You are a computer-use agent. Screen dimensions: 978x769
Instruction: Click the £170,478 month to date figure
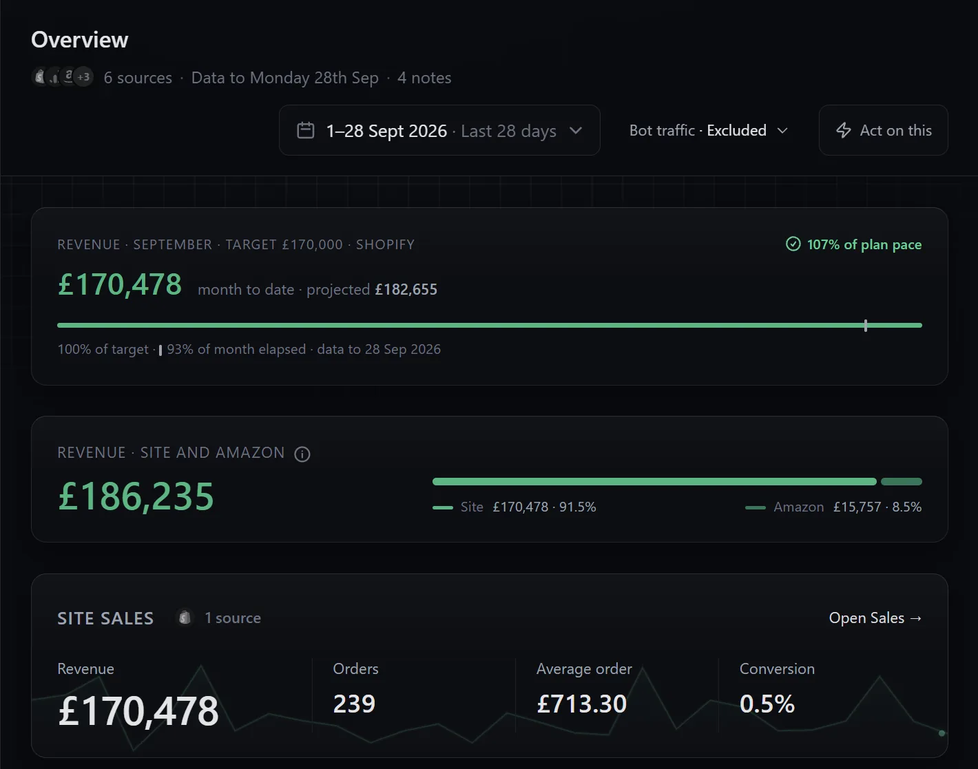pos(120,284)
